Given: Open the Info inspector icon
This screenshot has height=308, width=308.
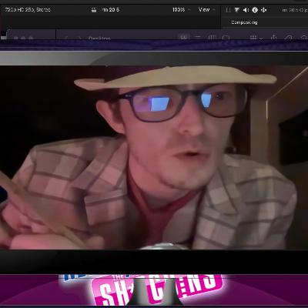Looking at the screenshot, I should (255, 10).
